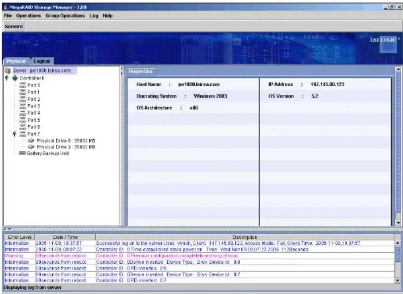Click the Displaying log from server status text
Screen dimensions: 403x294
pos(33,287)
